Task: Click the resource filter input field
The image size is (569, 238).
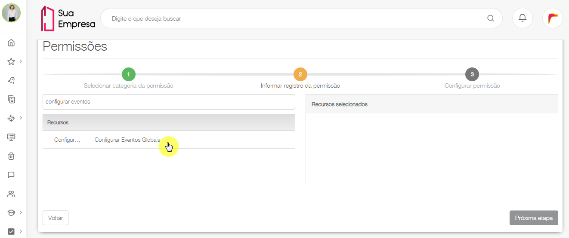Action: tap(169, 102)
